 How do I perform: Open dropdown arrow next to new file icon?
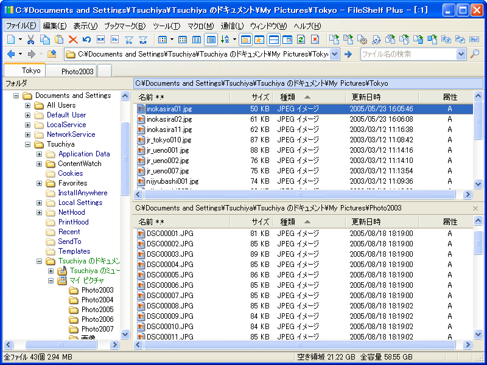point(20,40)
